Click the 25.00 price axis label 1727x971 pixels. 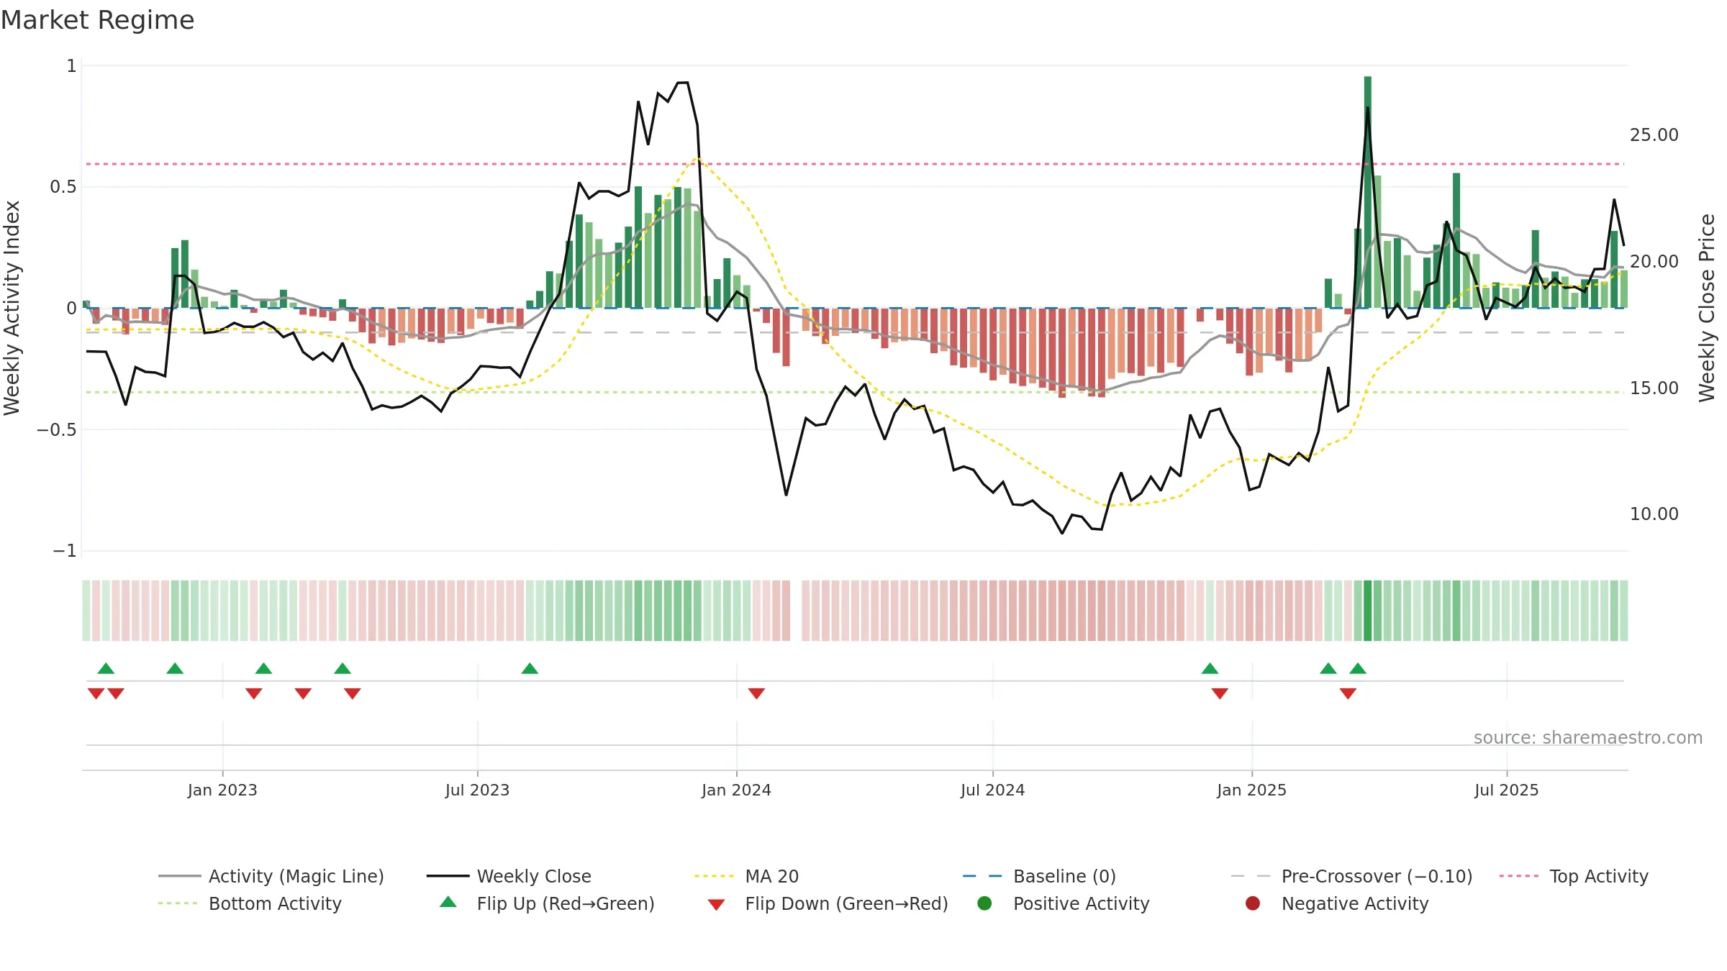(x=1654, y=135)
